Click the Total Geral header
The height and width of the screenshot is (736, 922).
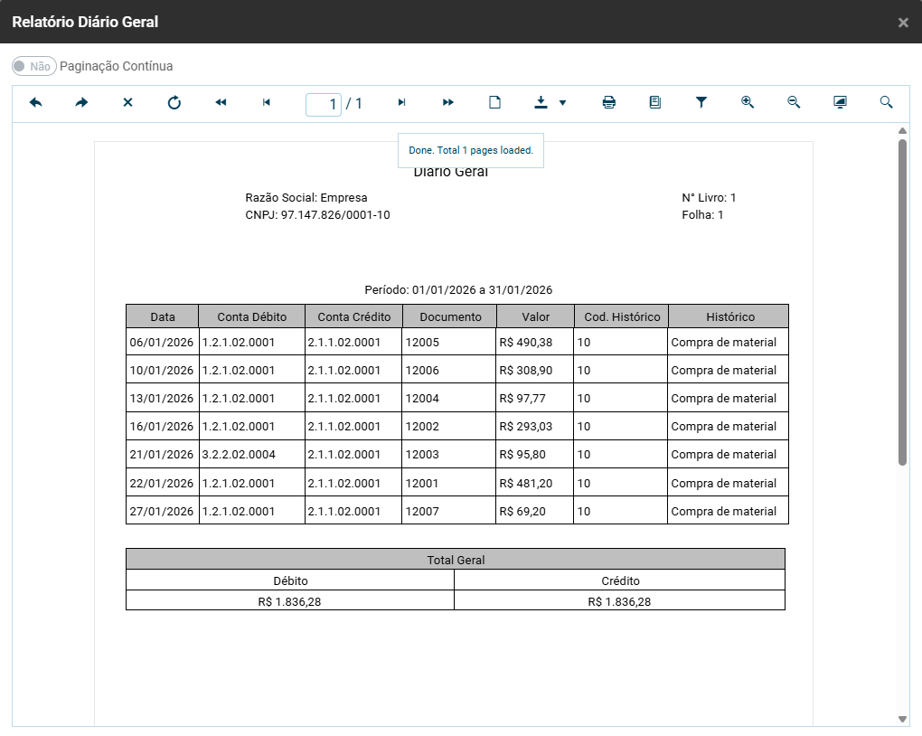tap(456, 560)
